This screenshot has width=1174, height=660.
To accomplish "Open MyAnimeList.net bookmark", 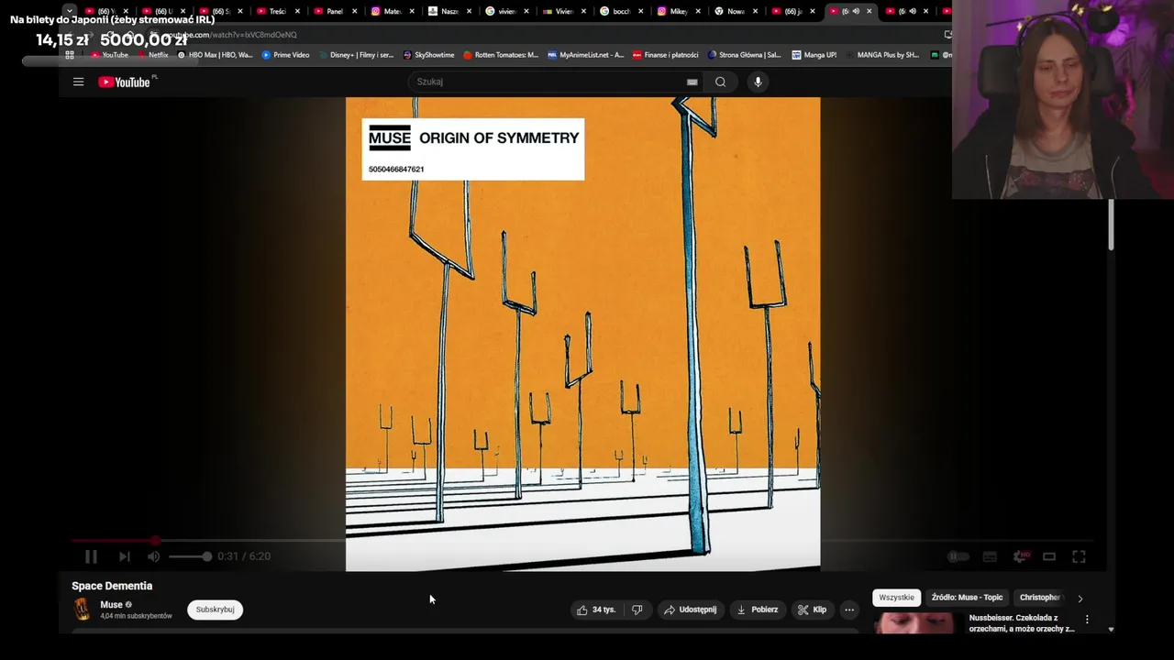I will tap(585, 55).
